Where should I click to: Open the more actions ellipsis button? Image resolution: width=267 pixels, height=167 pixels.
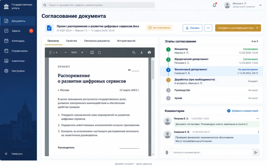click(x=208, y=28)
